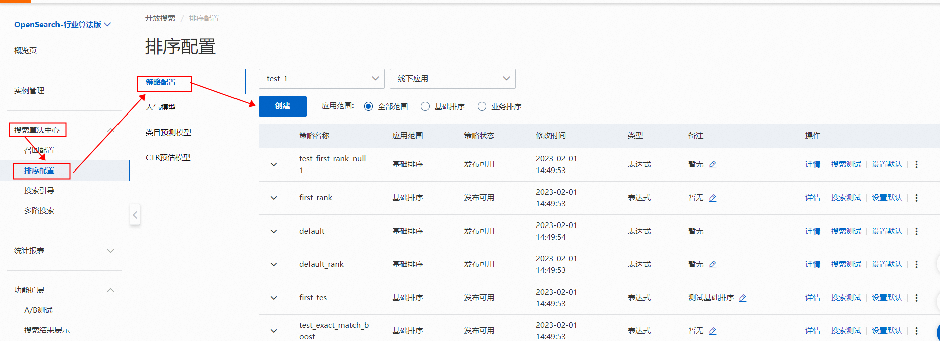Click the default_rank strategy name
The height and width of the screenshot is (341, 940).
(x=321, y=264)
